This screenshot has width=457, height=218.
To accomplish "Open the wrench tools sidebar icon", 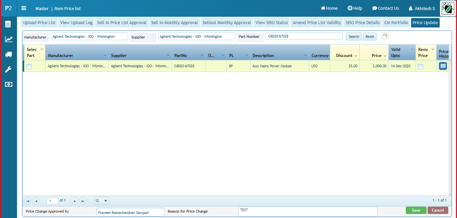I will pyautogui.click(x=8, y=69).
